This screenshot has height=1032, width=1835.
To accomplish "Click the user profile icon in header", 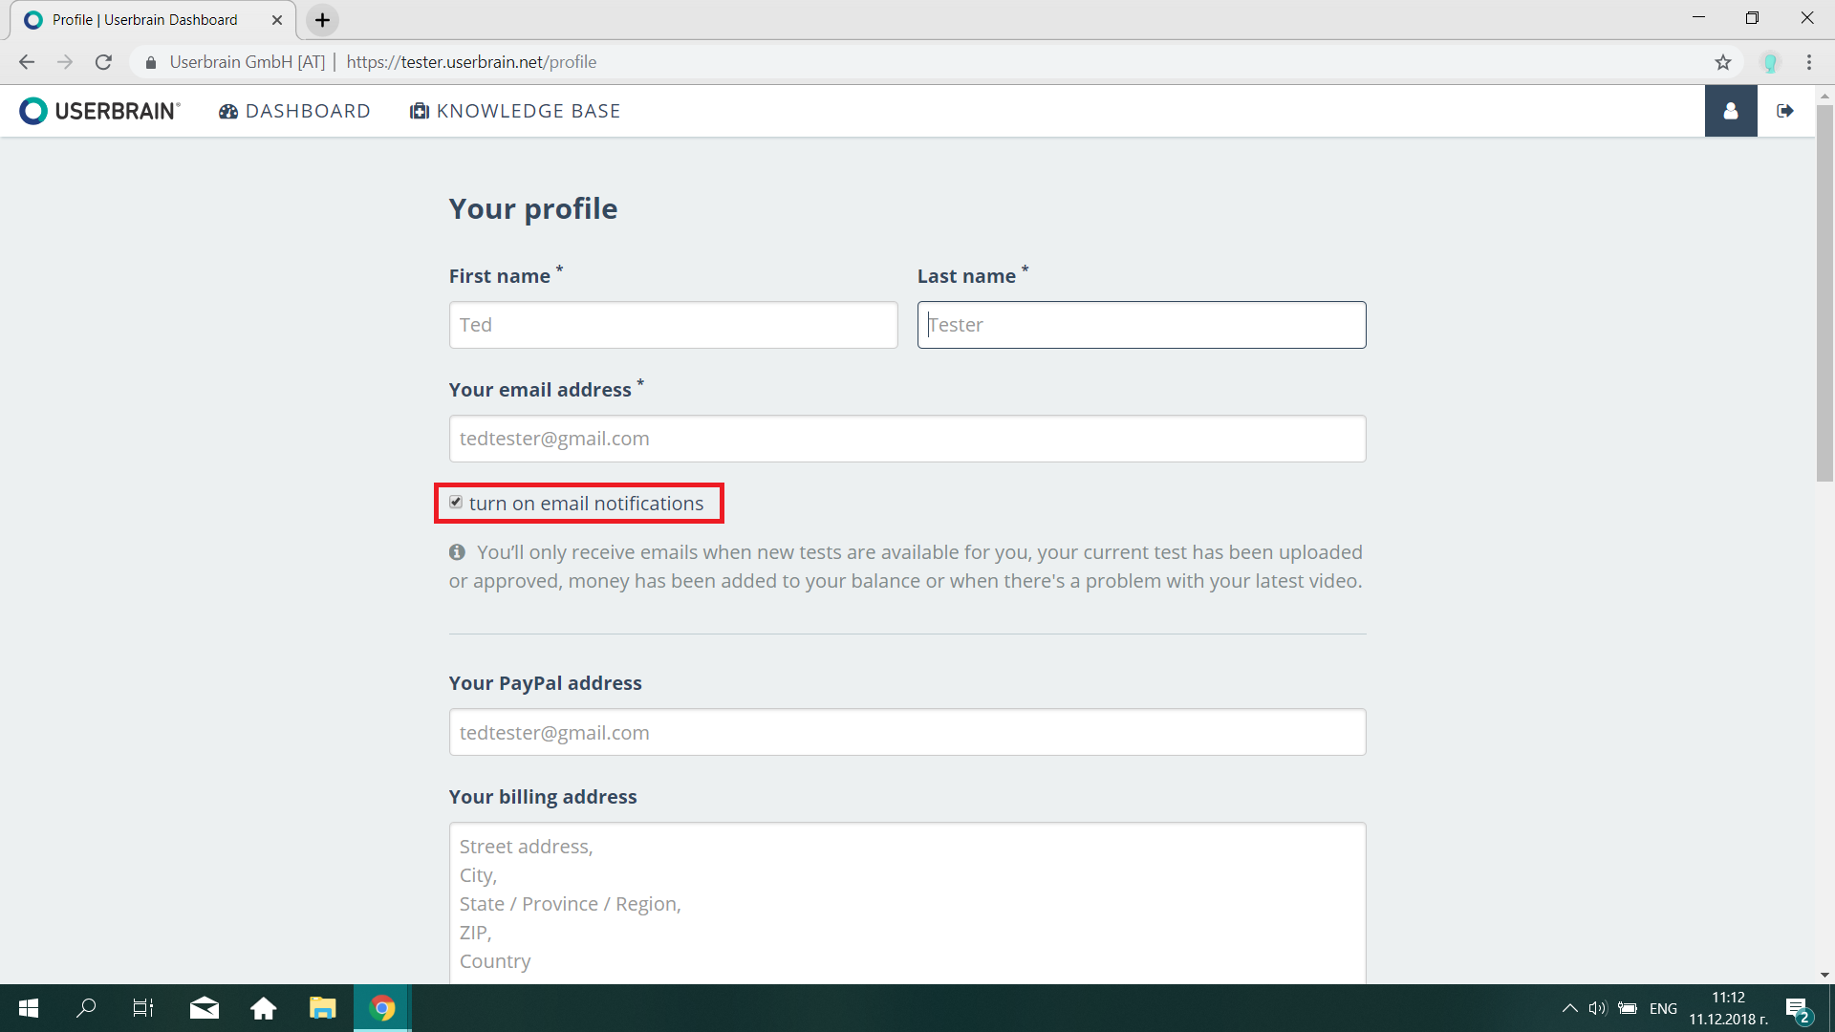I will pyautogui.click(x=1730, y=111).
